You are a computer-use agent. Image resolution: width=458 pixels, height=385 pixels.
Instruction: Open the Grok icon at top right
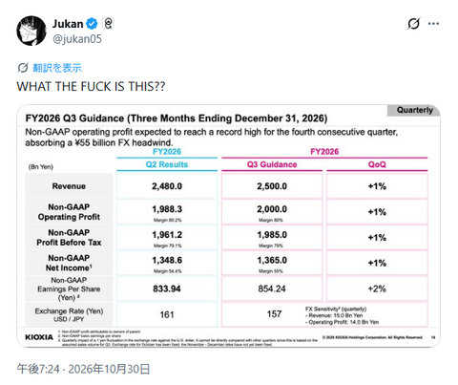[413, 24]
